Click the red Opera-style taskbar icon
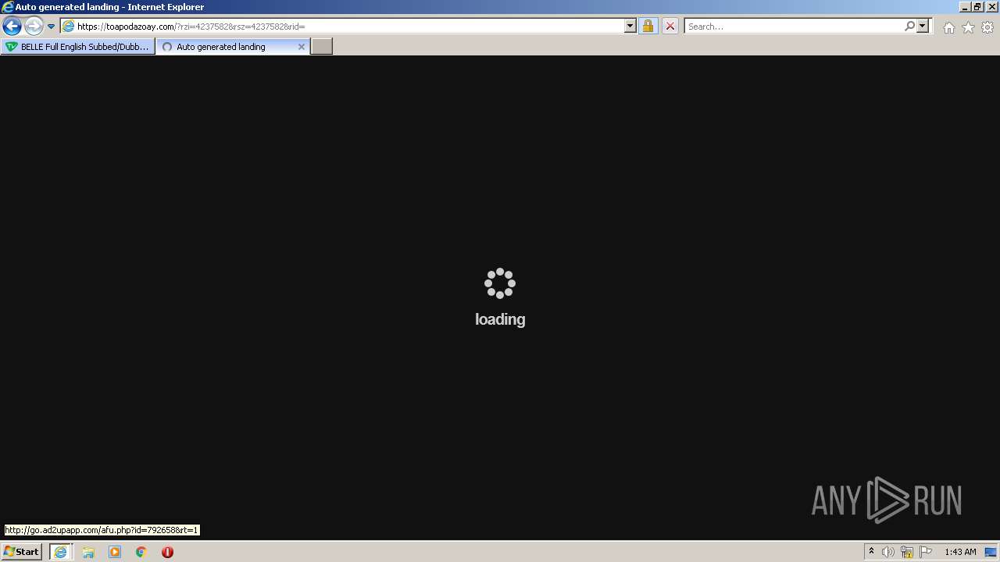The height and width of the screenshot is (562, 1000). pos(167,552)
